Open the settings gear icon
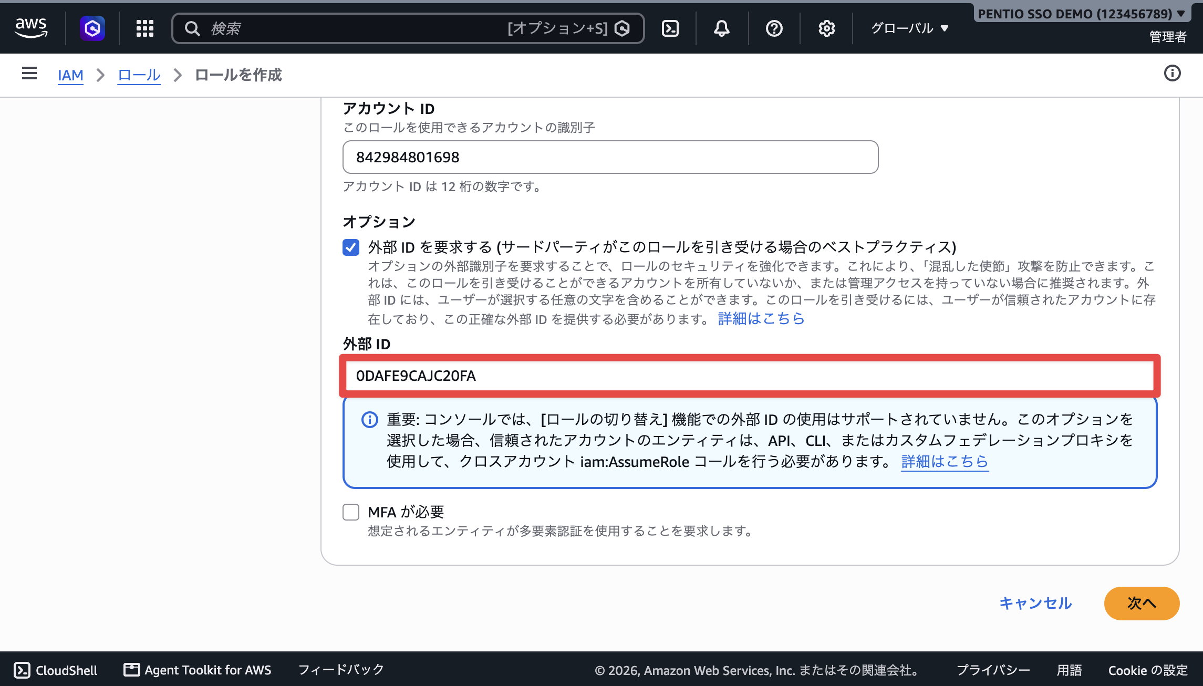This screenshot has width=1203, height=686. tap(827, 28)
